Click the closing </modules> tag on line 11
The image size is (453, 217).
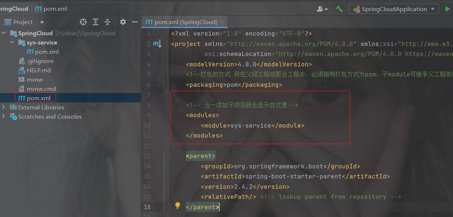coord(204,136)
